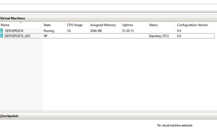Click the Checkpoints section title
Viewport: 217px width, 138px height.
click(9, 116)
